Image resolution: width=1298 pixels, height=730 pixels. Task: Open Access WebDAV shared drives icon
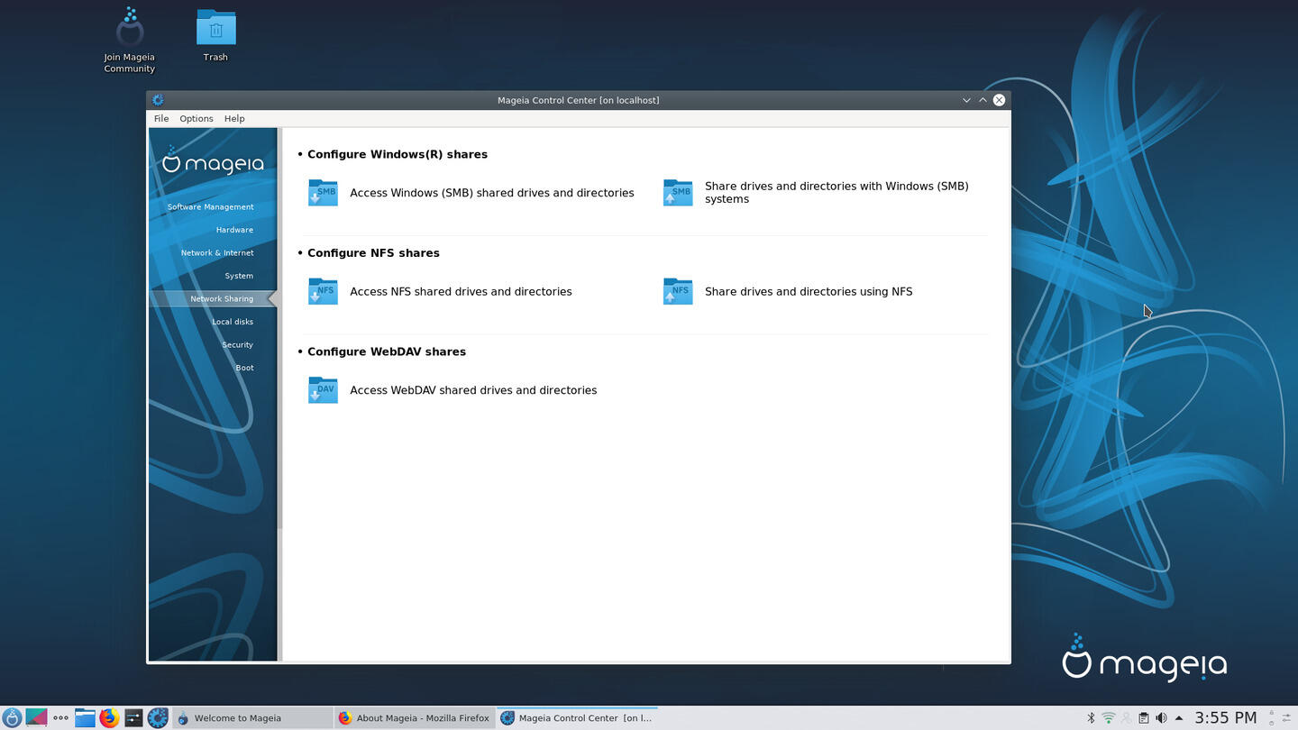[323, 390]
